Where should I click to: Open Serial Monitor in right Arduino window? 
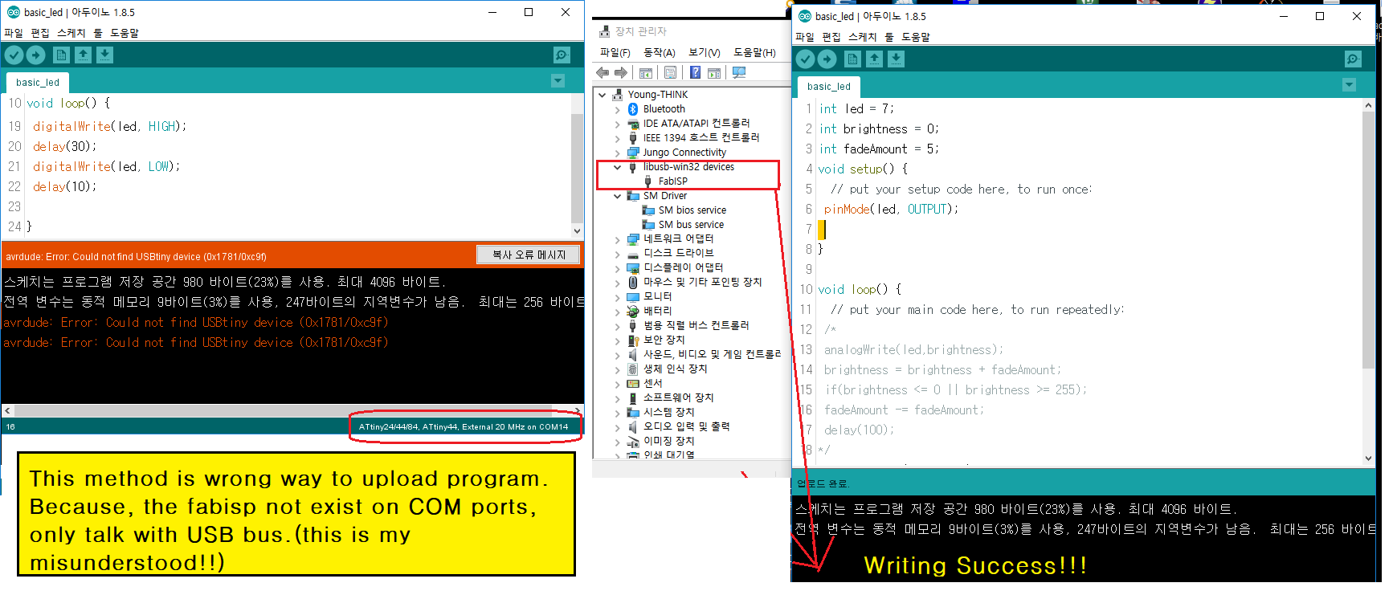pyautogui.click(x=1353, y=59)
